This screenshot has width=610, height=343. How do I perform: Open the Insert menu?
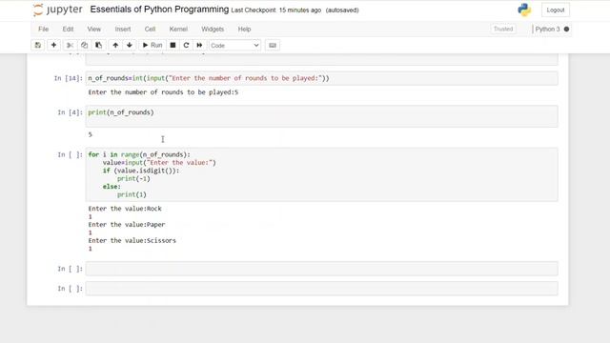(123, 30)
